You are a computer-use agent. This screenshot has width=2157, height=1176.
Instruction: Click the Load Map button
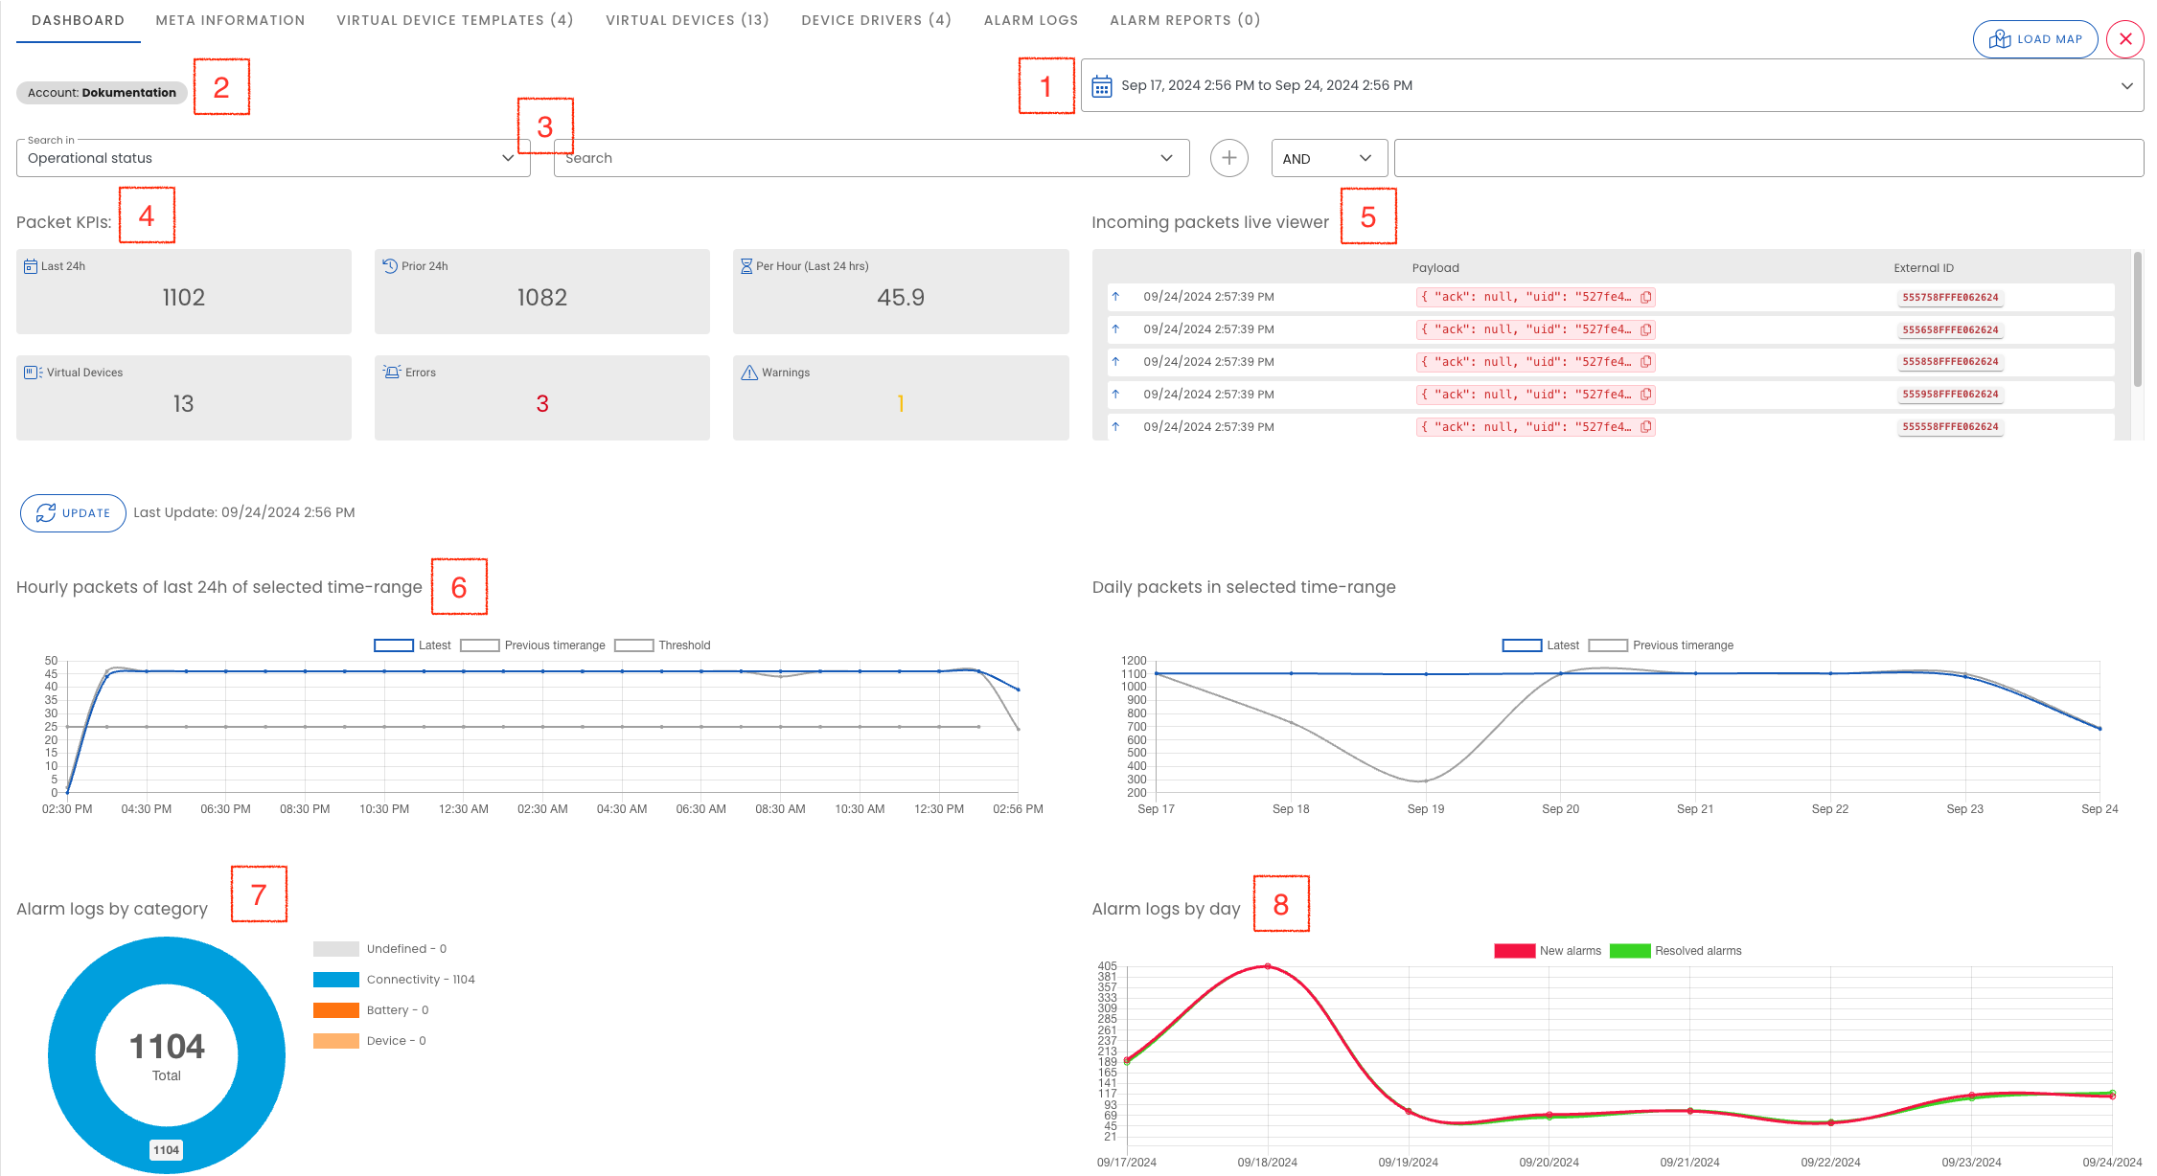tap(2034, 39)
